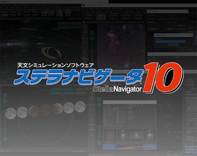Close the image detection progress dialog

coord(191,35)
